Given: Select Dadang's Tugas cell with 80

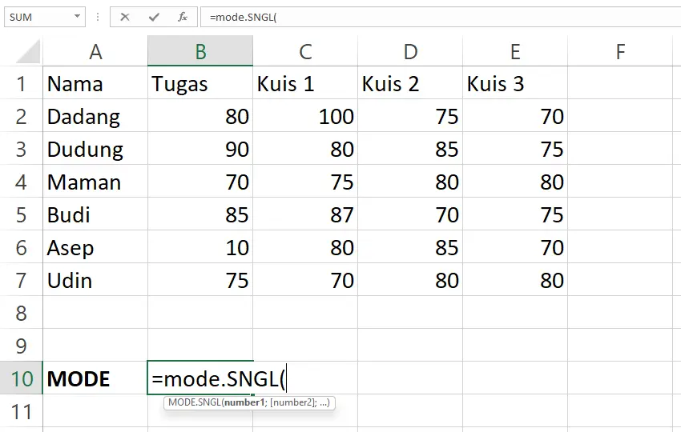Looking at the screenshot, I should click(200, 116).
